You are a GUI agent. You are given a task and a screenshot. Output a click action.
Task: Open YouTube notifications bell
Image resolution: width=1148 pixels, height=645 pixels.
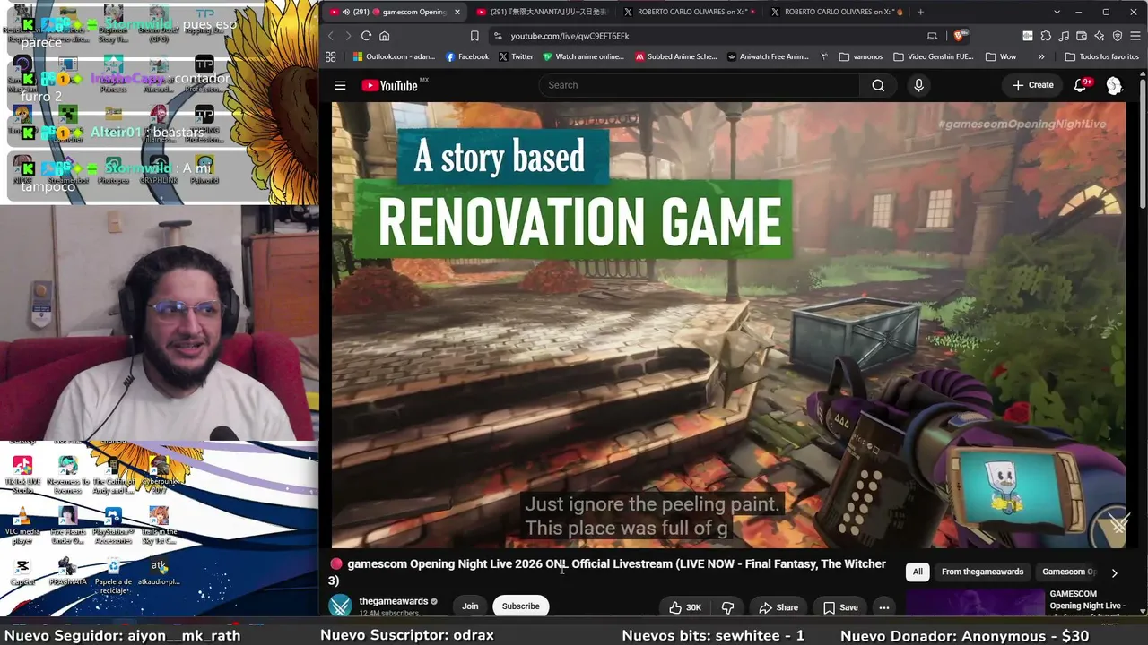(x=1082, y=85)
